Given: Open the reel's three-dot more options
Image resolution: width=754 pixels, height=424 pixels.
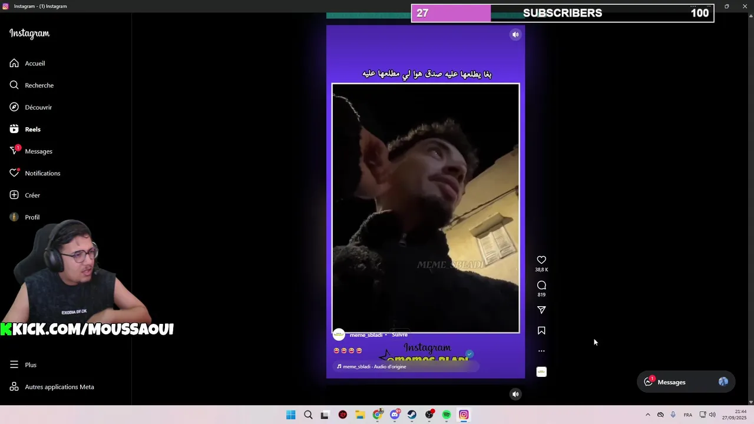Looking at the screenshot, I should [541, 351].
